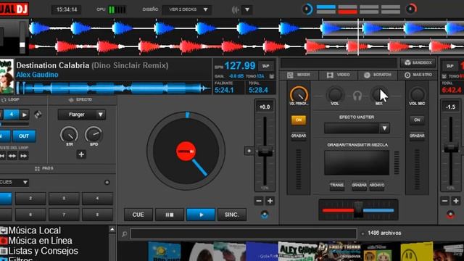
Task: Click the left deck play button
Action: click(201, 215)
